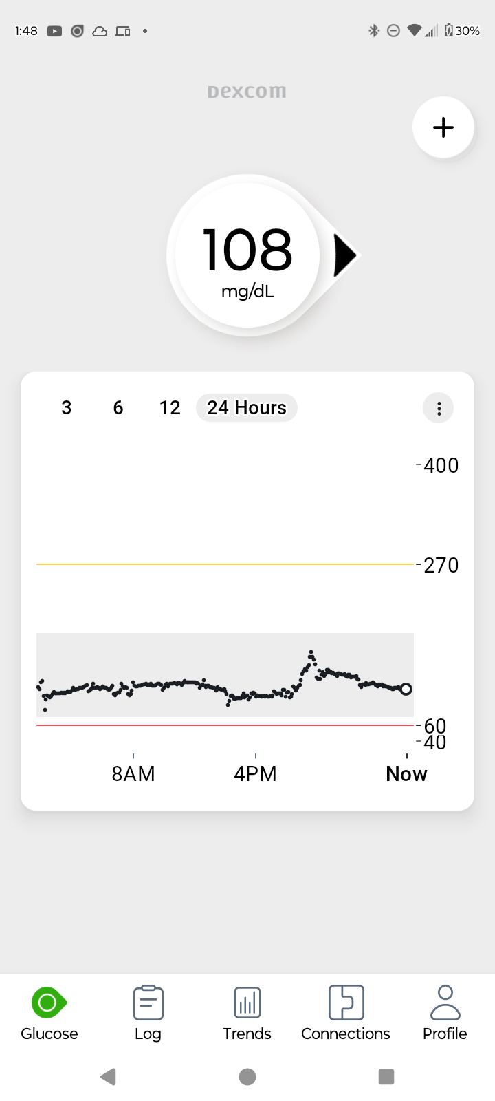The image size is (495, 1101).
Task: Select the green Glucose tab icon
Action: 49,1003
